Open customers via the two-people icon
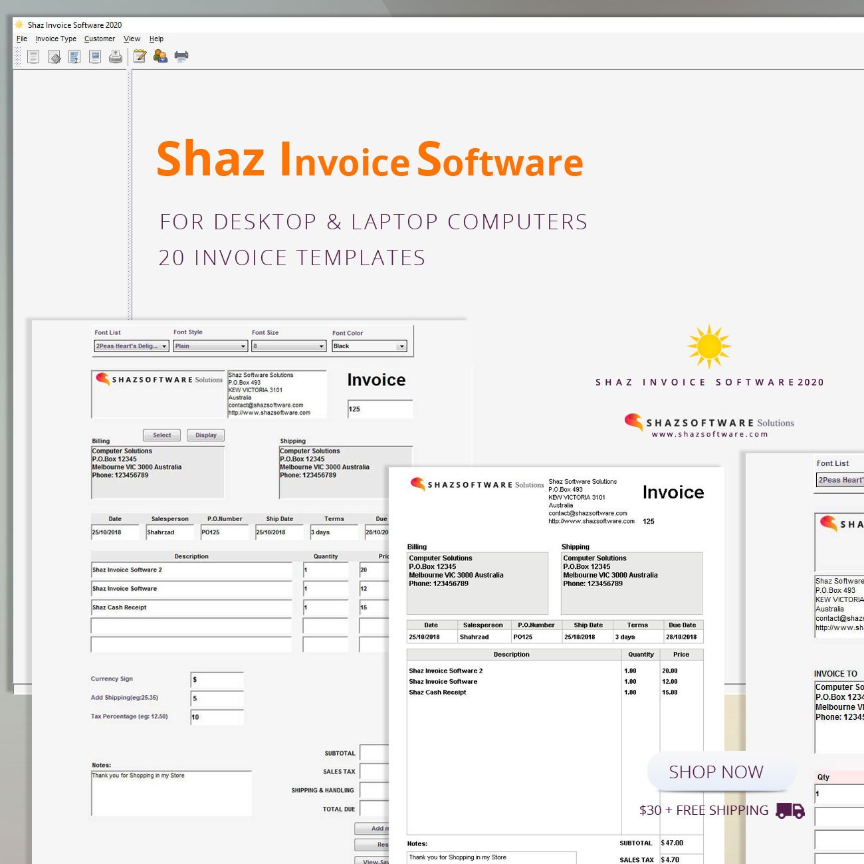Screen dimensions: 864x864 (160, 56)
